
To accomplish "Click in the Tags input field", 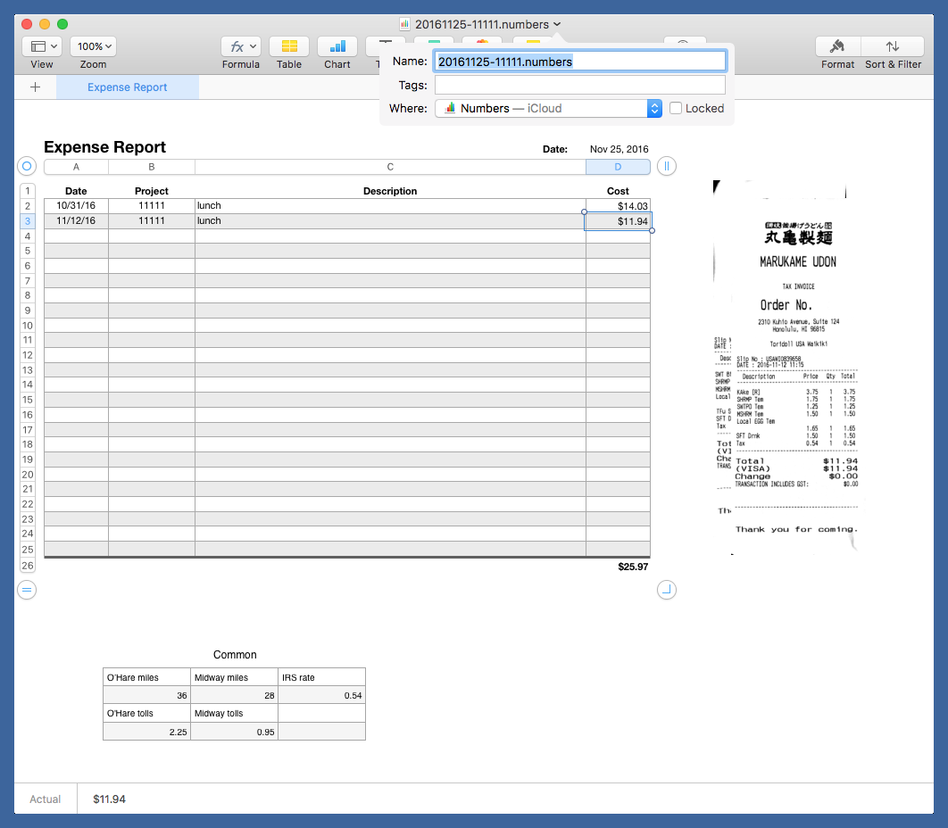I will pos(579,85).
